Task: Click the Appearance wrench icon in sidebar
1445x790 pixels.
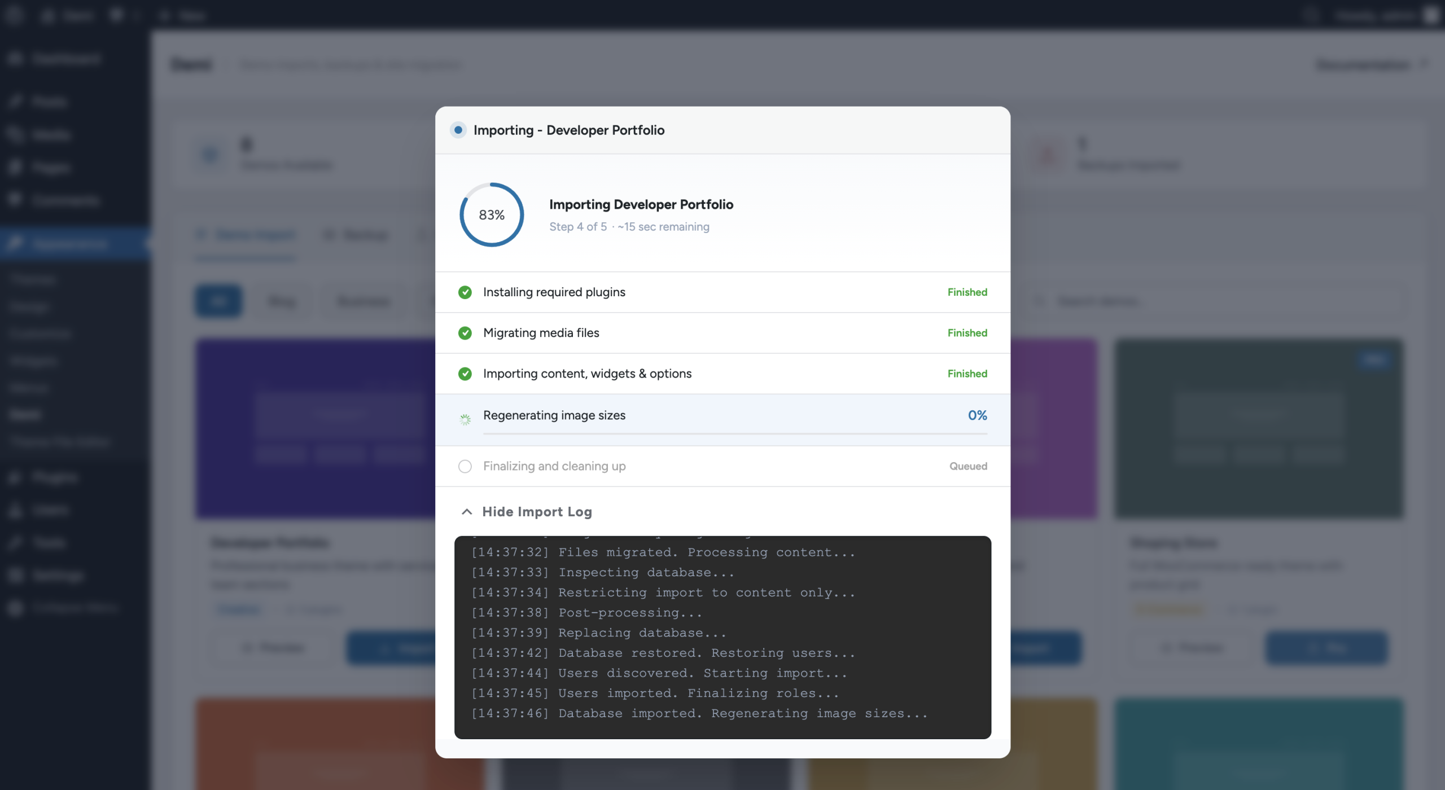Action: pos(15,243)
